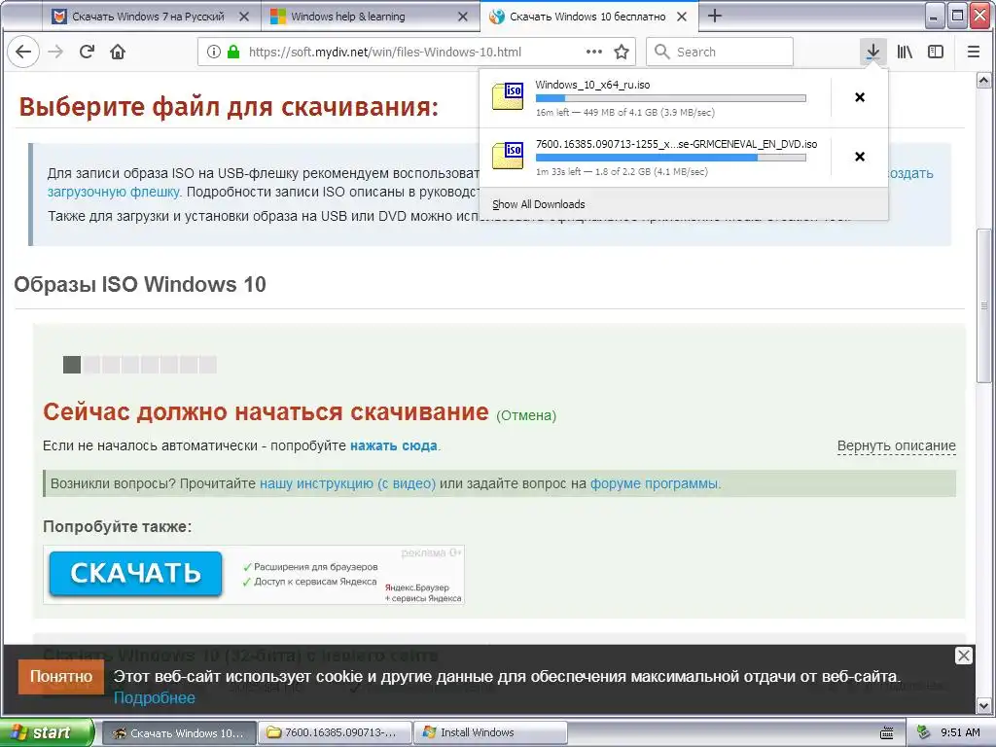Viewport: 996px width, 747px height.
Task: Click the Отмена cancel link
Action: [x=526, y=415]
